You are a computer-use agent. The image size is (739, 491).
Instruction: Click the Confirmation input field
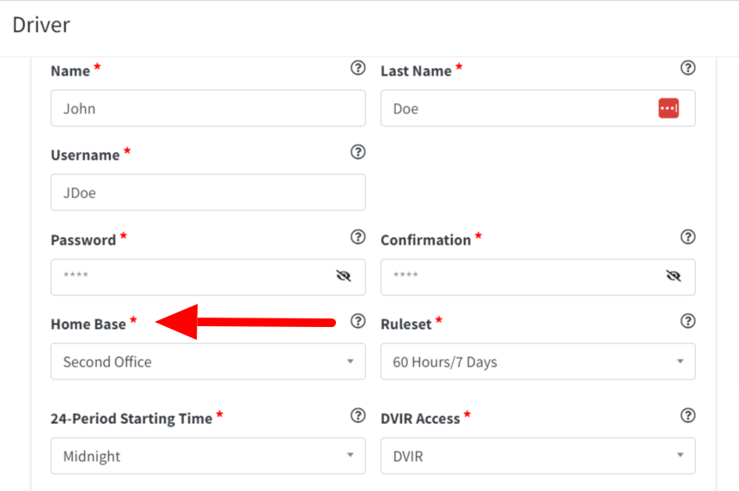(520, 276)
